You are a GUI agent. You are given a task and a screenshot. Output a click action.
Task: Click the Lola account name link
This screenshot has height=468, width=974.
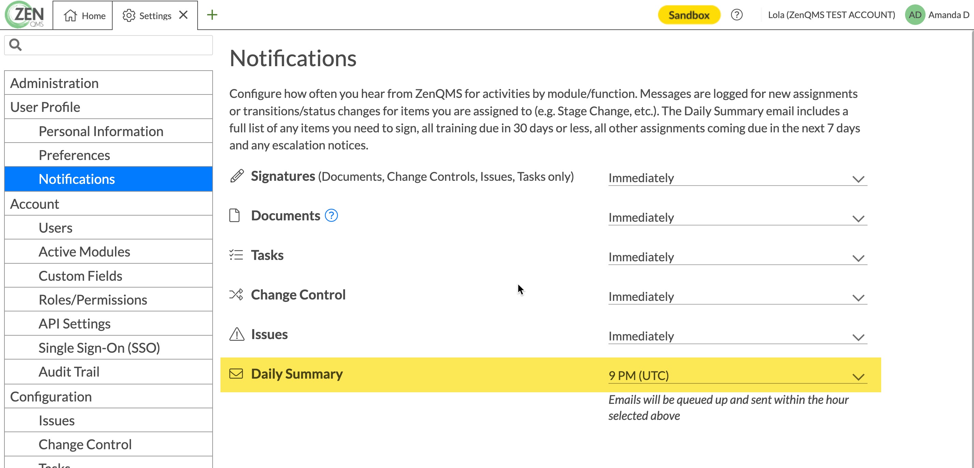[831, 15]
